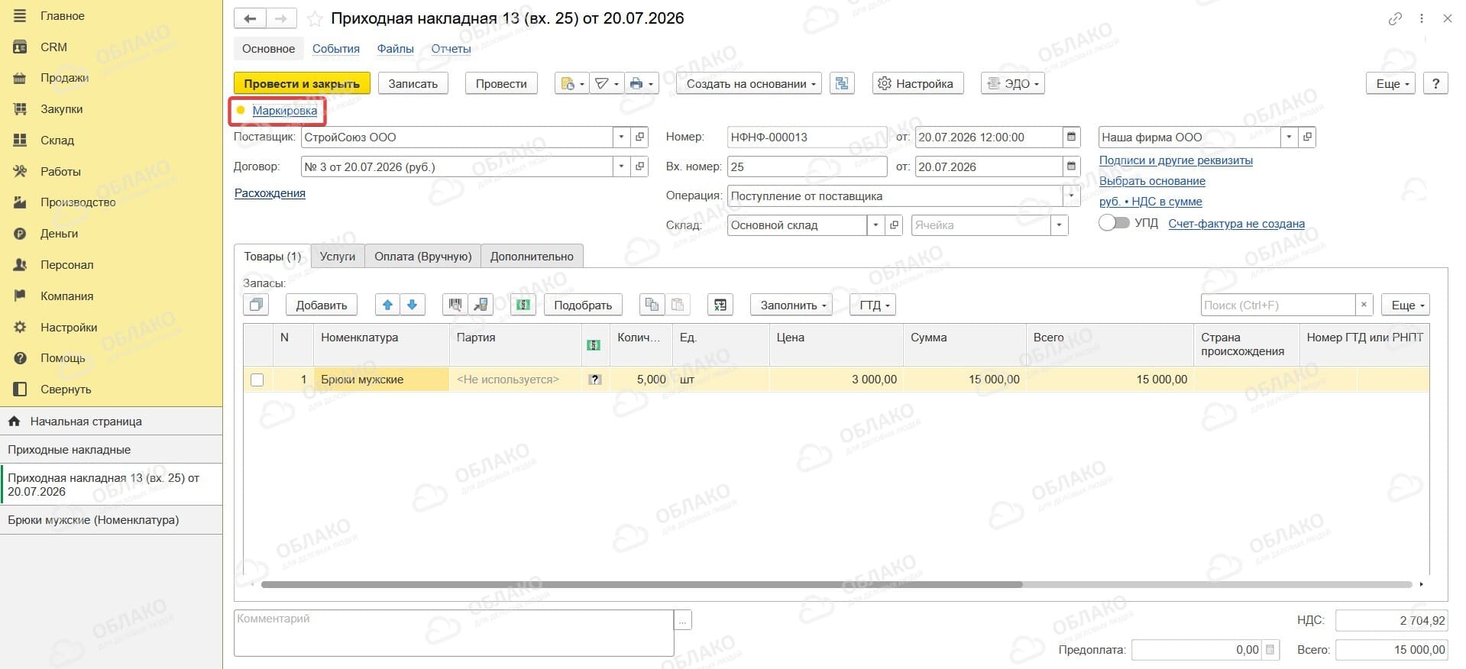Open Основной склад warehouse card icon
The height and width of the screenshot is (669, 1466).
tap(894, 225)
